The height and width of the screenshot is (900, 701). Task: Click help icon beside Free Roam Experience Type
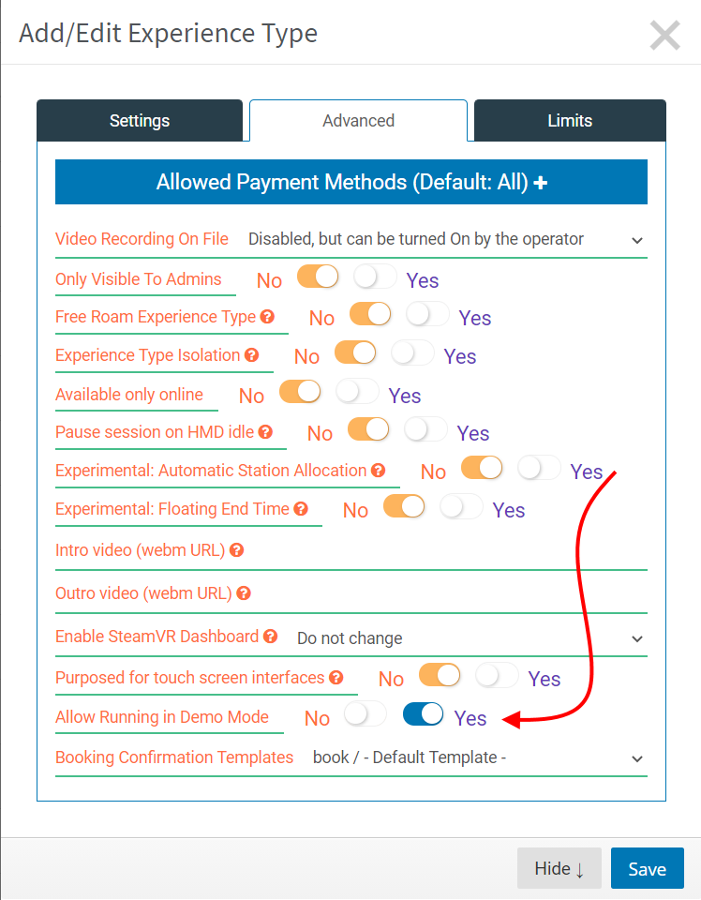click(267, 317)
